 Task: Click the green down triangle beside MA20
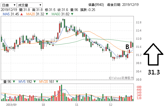(47, 14)
